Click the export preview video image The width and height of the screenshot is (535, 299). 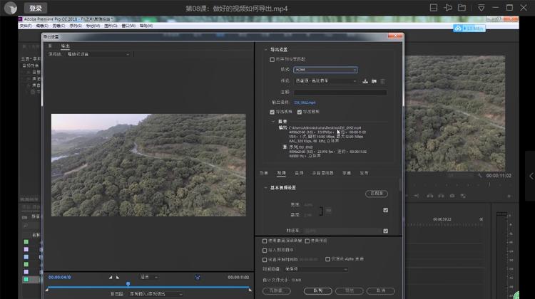(x=148, y=165)
